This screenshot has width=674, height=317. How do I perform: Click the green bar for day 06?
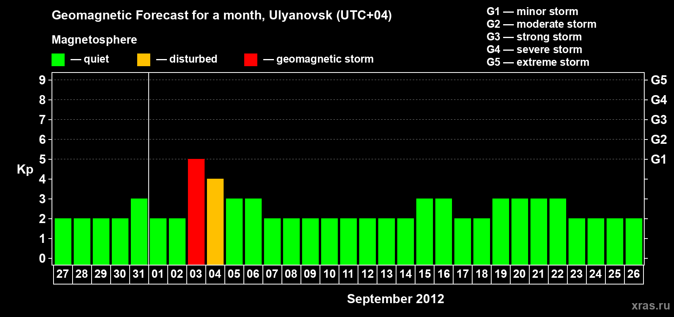pyautogui.click(x=253, y=231)
